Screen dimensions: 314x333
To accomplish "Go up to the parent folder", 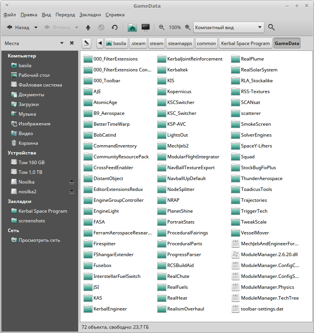I will (88, 28).
